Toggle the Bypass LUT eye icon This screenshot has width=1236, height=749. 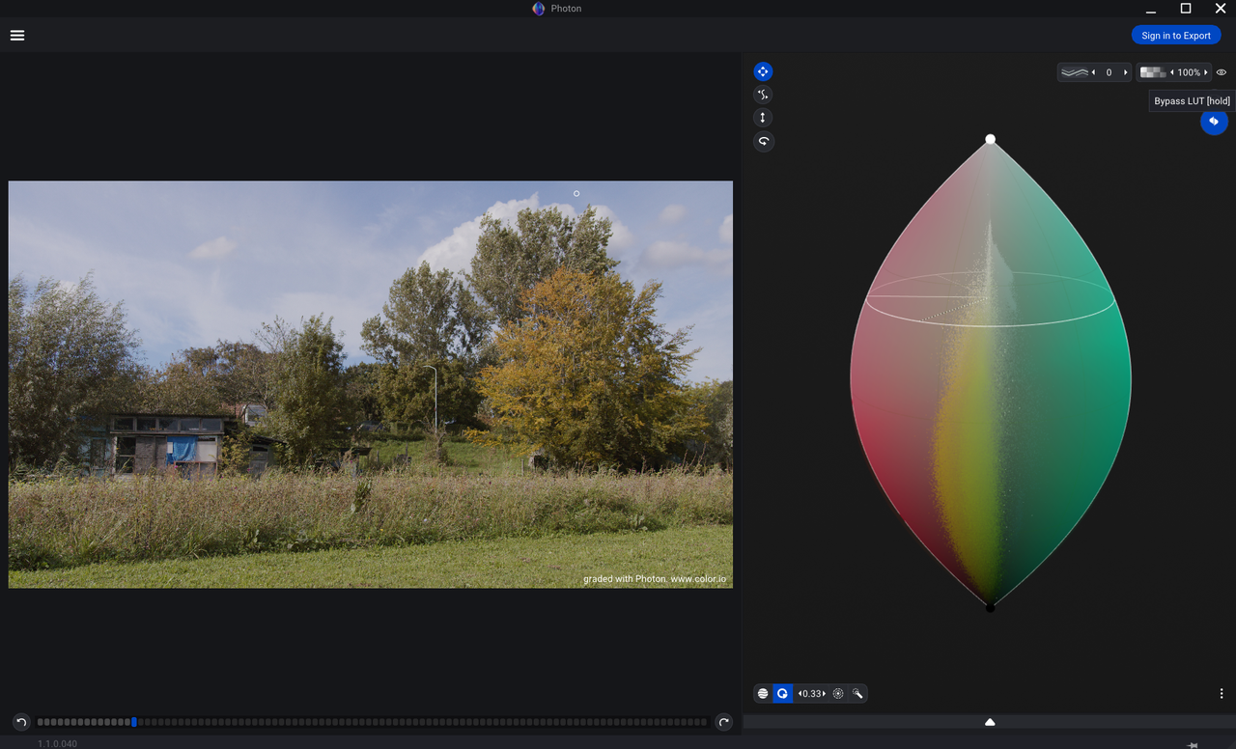[x=1222, y=72]
